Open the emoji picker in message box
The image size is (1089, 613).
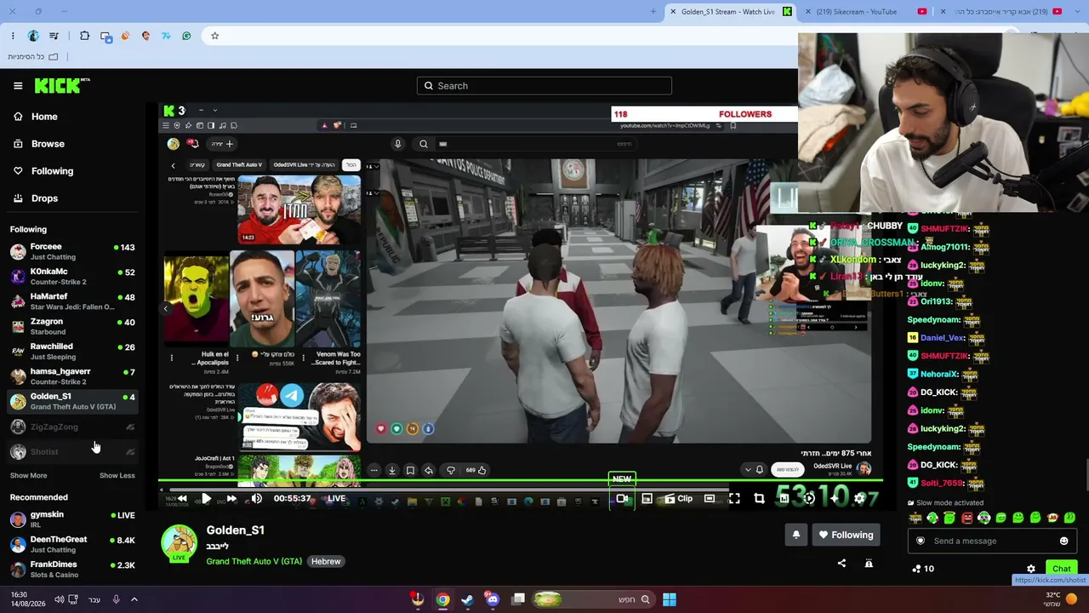click(x=1063, y=541)
